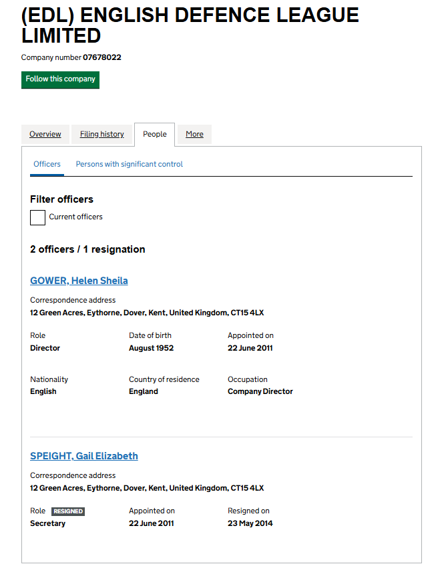448x570 pixels.
Task: Click the Filter officers heading
Action: pos(62,199)
